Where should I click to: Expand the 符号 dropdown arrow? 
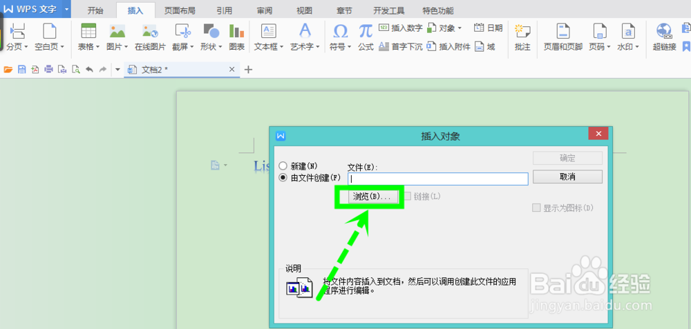[349, 47]
